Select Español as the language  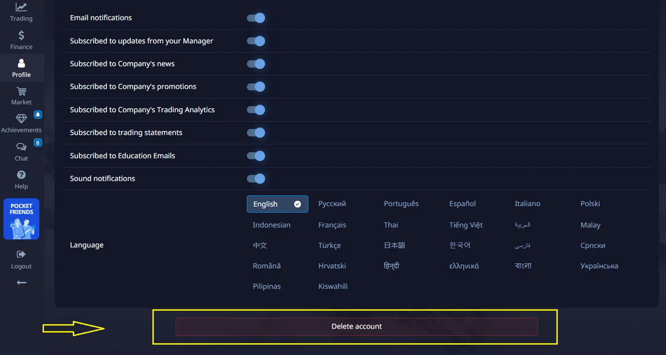462,204
